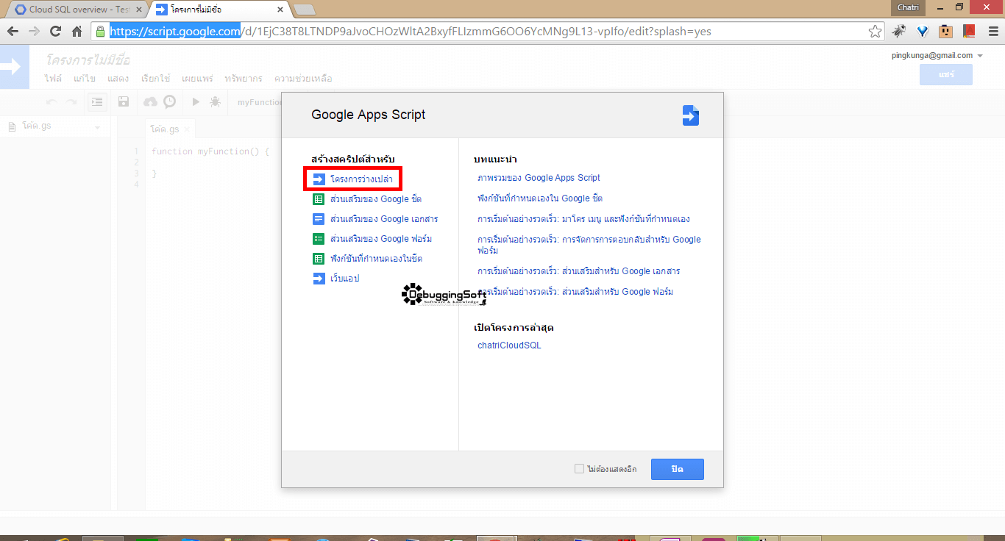The width and height of the screenshot is (1005, 541).
Task: Expand the pingkunga@gmail.com account dropdown
Action: (980, 56)
